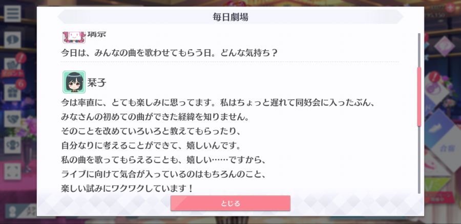Viewport: 461px width, 224px height.
Task: Open the event crown icon
Action: click(x=12, y=66)
